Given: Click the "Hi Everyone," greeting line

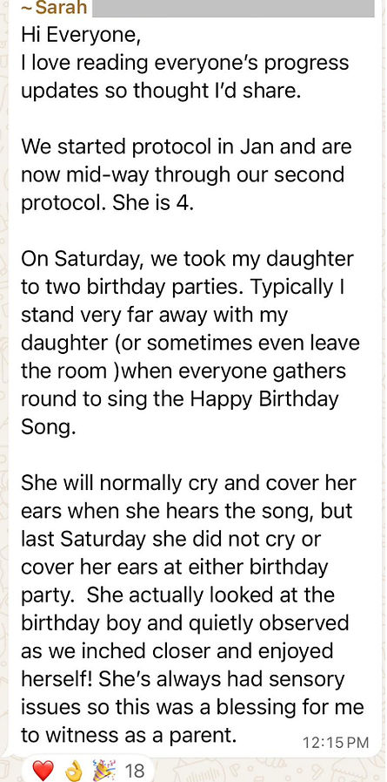Looking at the screenshot, I should (81, 36).
